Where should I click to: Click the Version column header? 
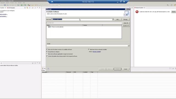click(x=92, y=25)
